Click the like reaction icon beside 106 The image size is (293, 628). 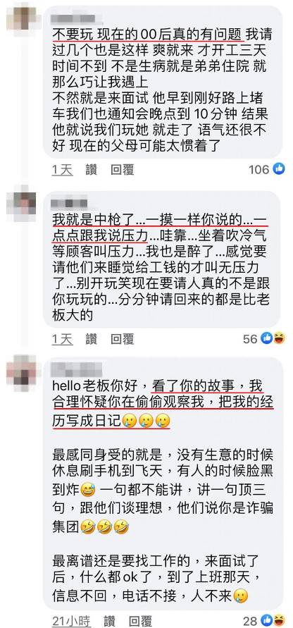pos(279,169)
